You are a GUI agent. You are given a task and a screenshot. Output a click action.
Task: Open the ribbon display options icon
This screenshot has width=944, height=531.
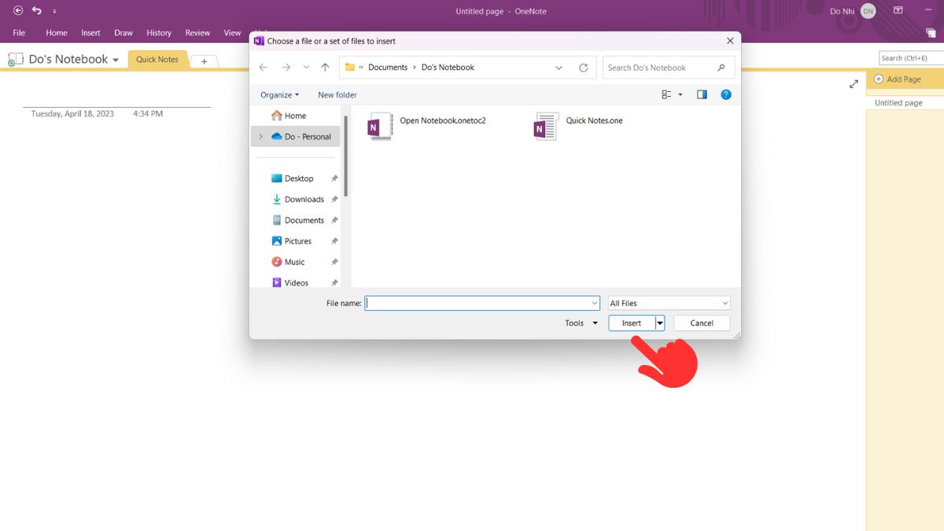point(898,11)
